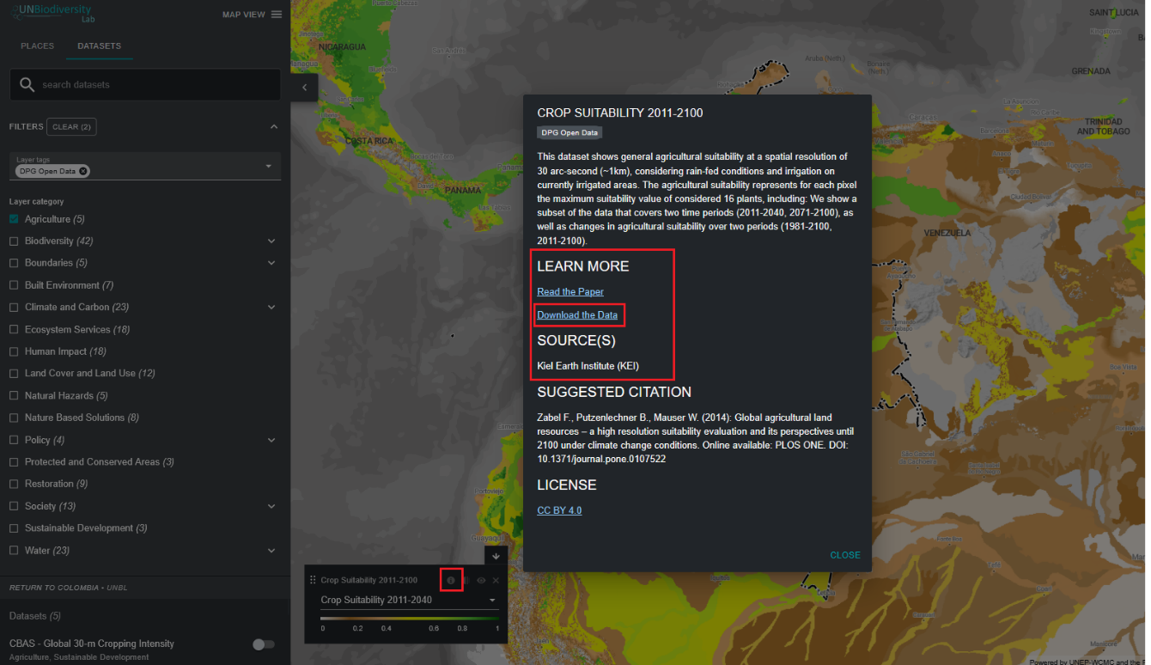Remove the Crop Suitability layer from the legend
The width and height of the screenshot is (1151, 665).
(496, 581)
